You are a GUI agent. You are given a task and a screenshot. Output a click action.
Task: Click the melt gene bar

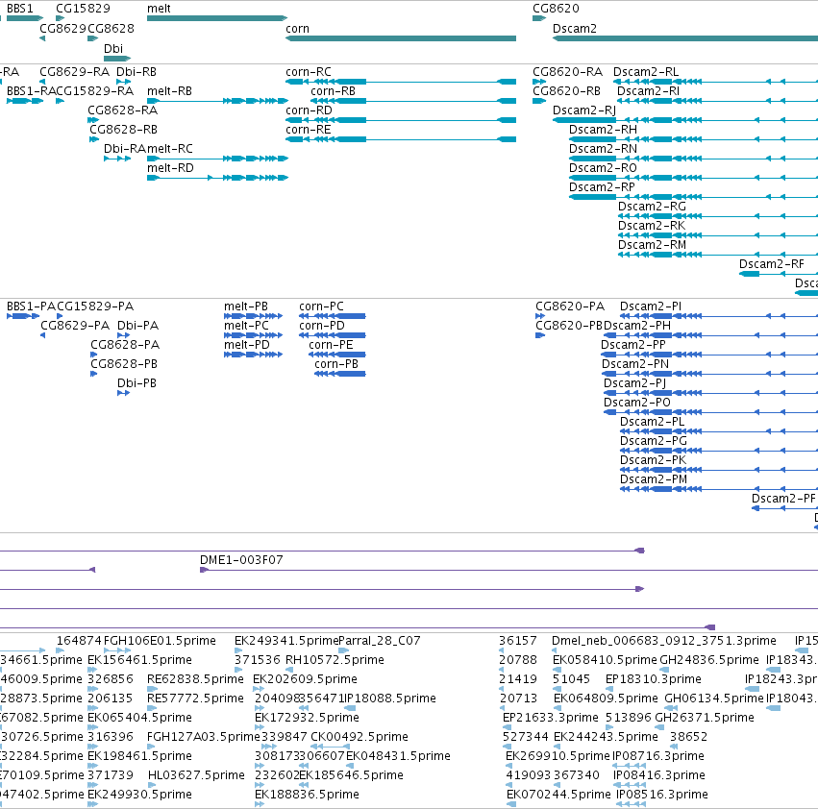[217, 18]
